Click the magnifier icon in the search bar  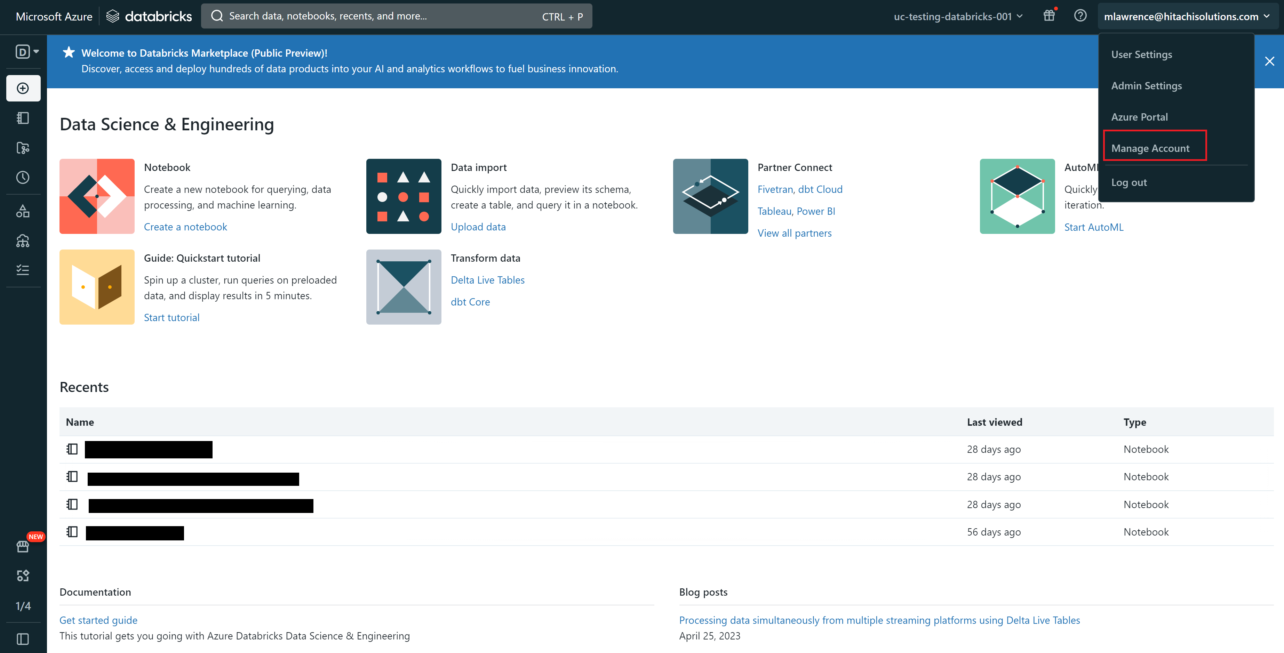(217, 16)
